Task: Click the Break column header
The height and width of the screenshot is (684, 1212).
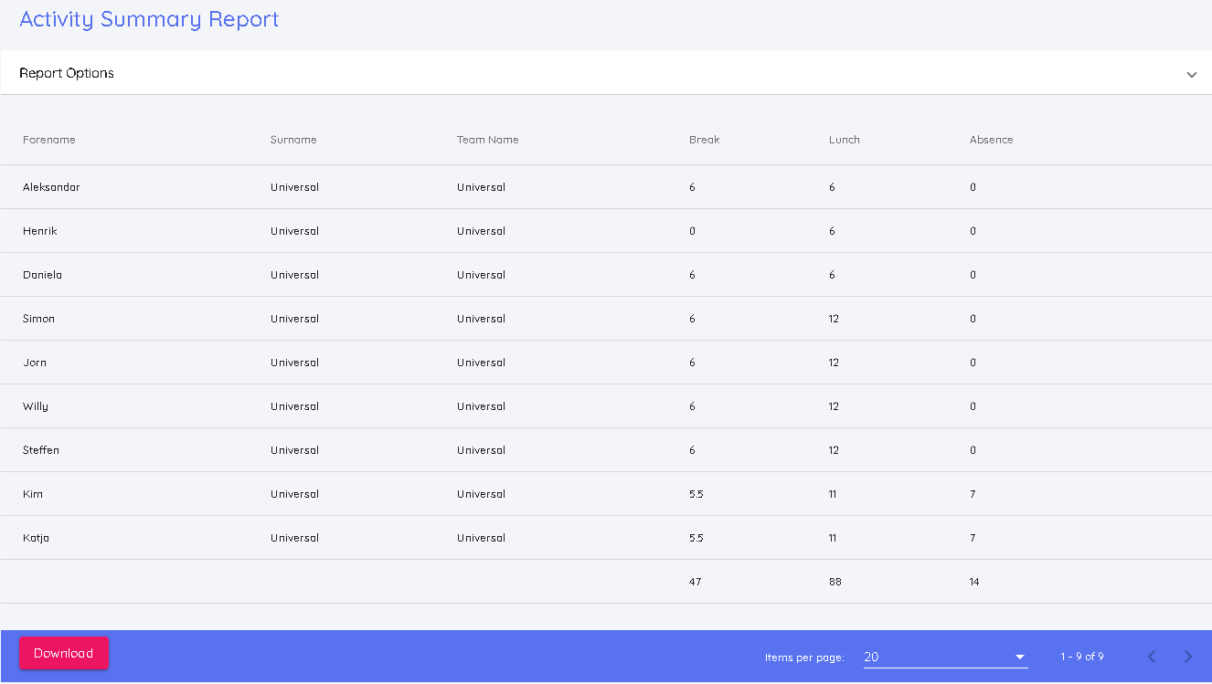Action: 704,140
